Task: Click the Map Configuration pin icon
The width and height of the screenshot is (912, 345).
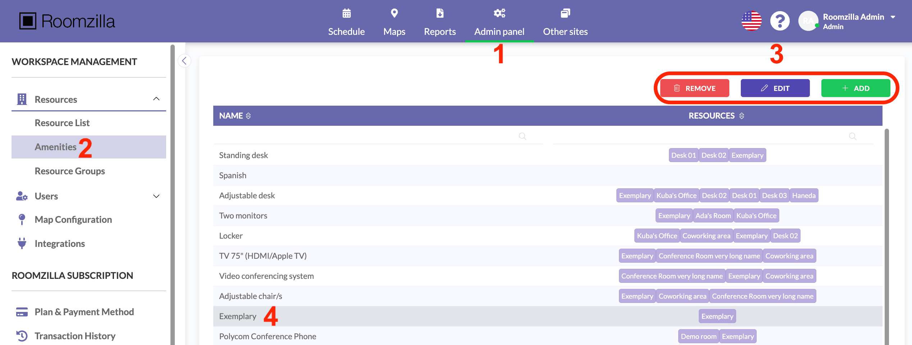Action: tap(22, 219)
